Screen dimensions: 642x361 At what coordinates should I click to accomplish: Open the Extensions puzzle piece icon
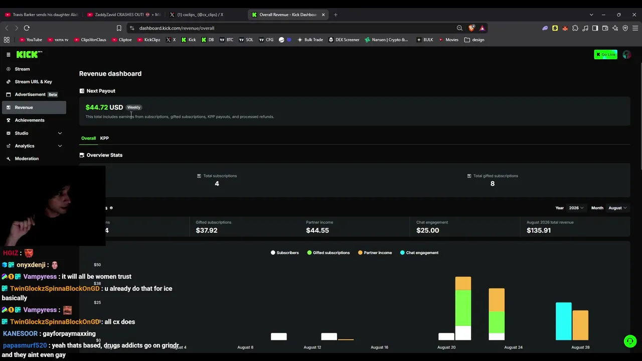pos(575,28)
